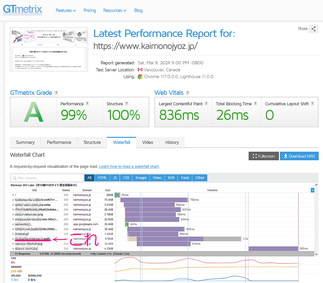
Task: Expand the ajax.googleapis.com request row
Action: pos(13,224)
